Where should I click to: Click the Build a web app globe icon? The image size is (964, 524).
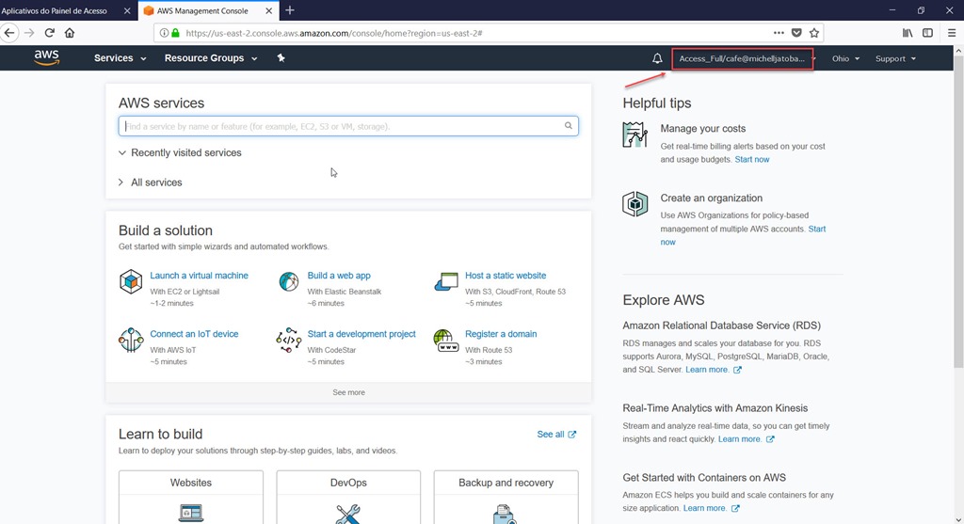[x=288, y=281]
